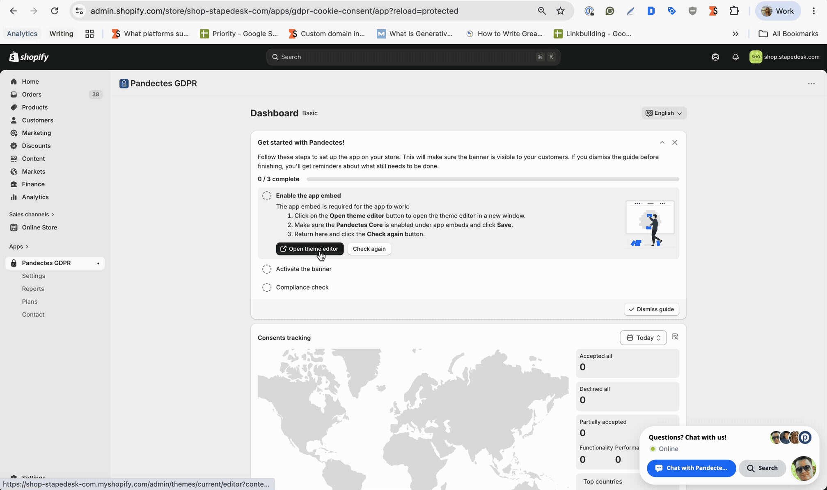Open the Today date range dropdown
The height and width of the screenshot is (490, 827).
(x=643, y=338)
